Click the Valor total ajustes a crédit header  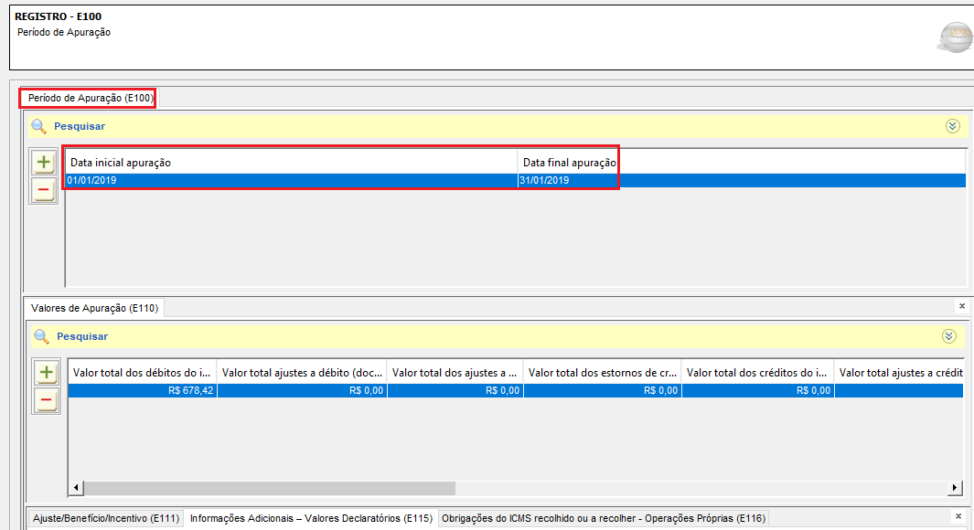899,373
